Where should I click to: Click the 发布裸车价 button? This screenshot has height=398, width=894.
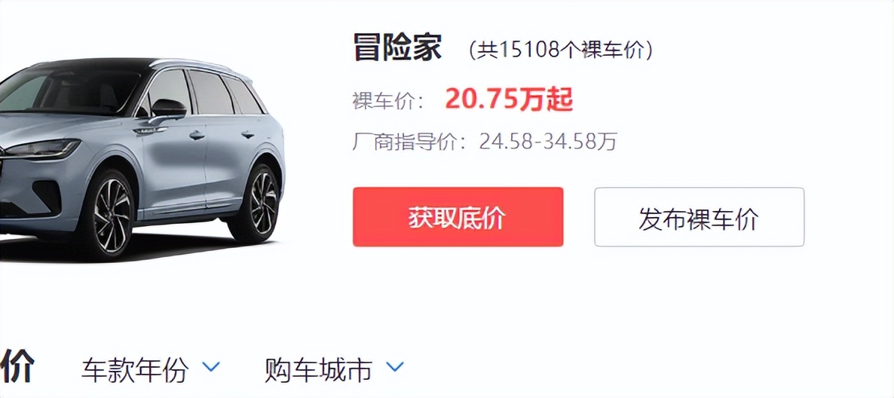click(699, 217)
